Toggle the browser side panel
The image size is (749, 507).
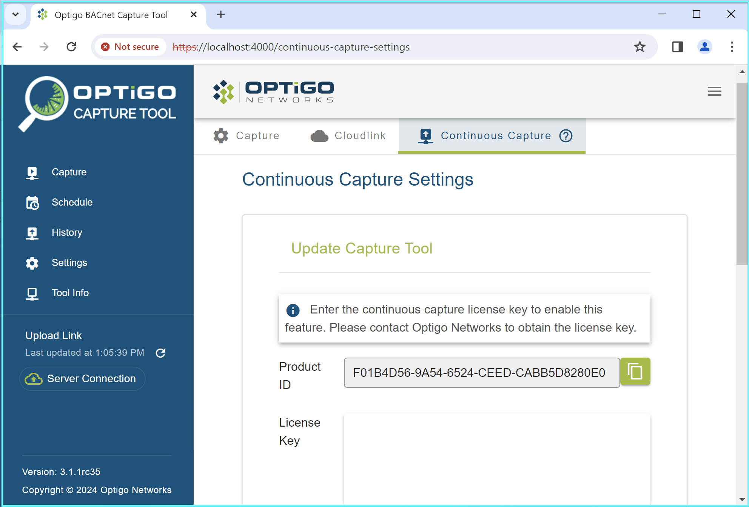[677, 47]
